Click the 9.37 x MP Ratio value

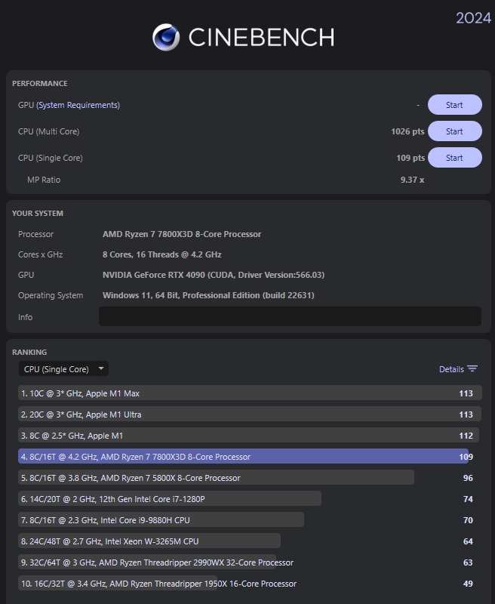coord(412,180)
